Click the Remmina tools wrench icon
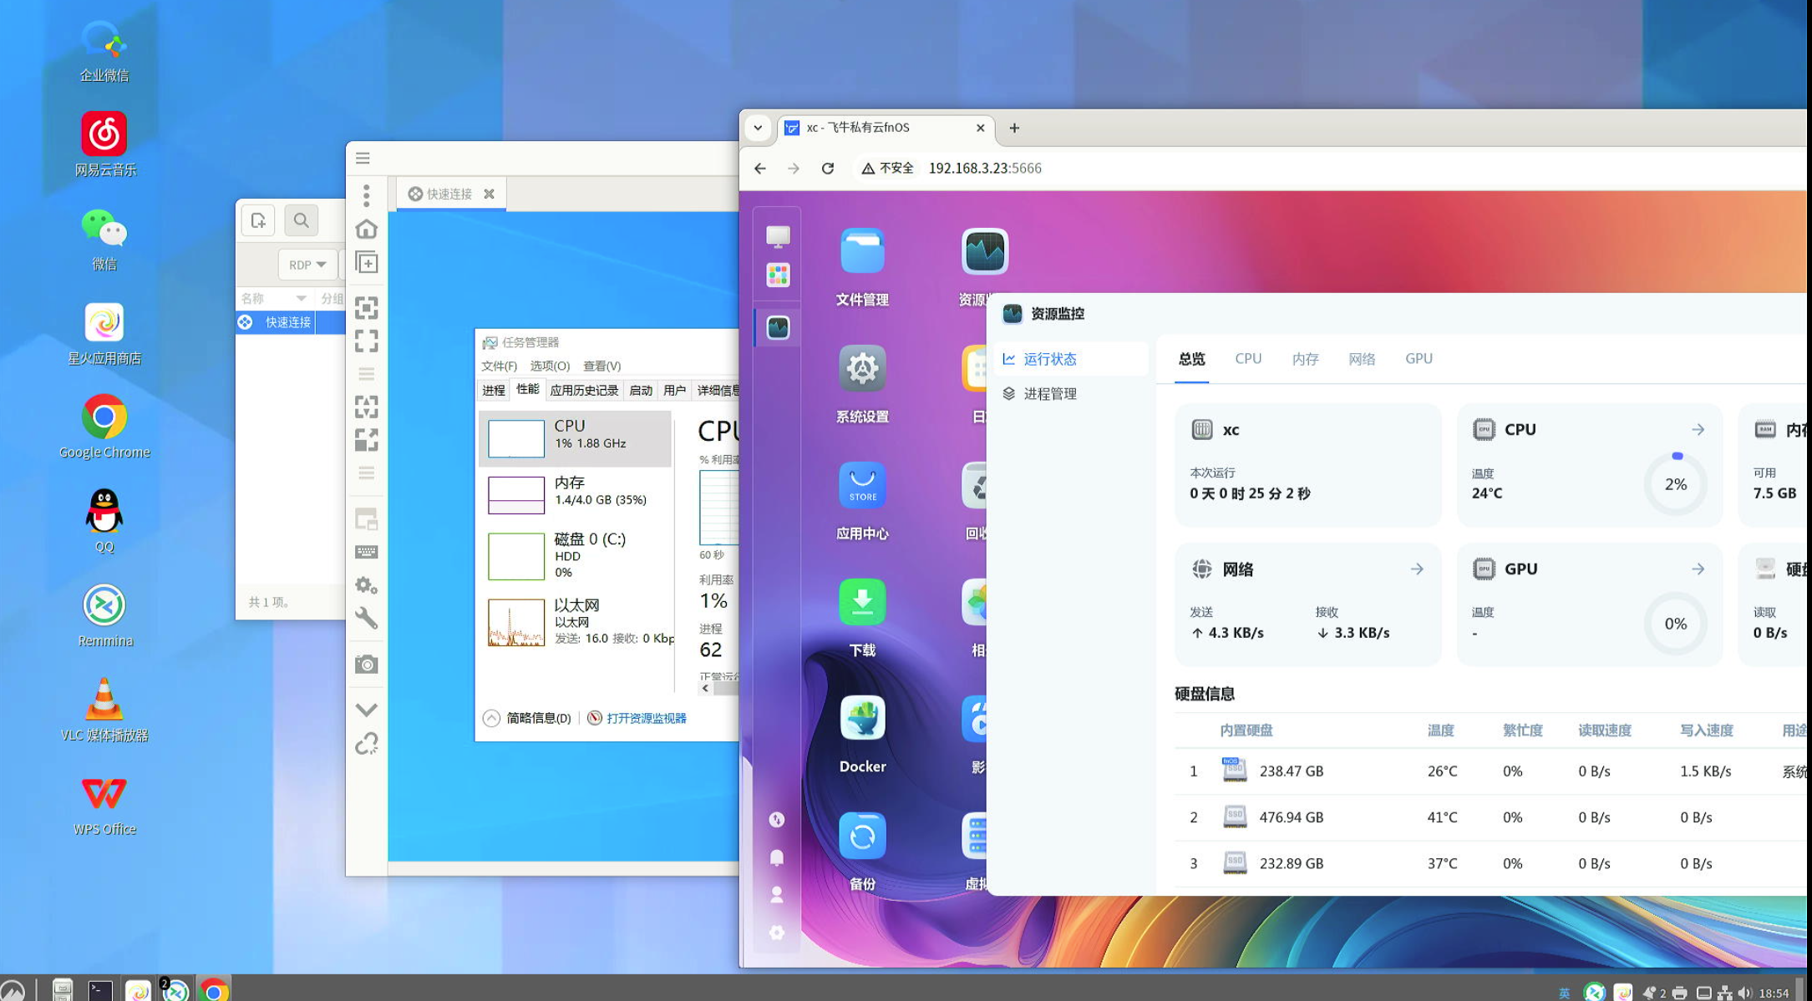 point(366,618)
